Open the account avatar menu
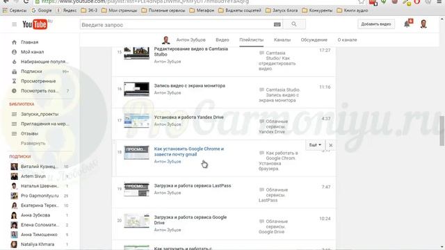 coord(423,24)
